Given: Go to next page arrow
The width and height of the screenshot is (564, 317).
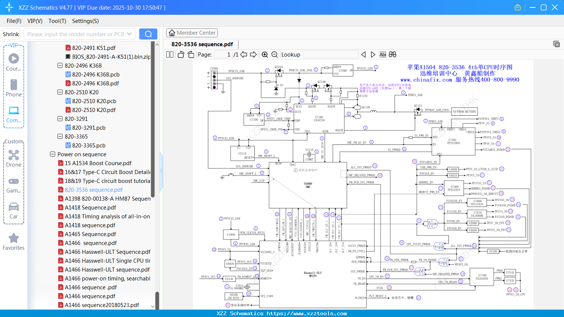Looking at the screenshot, I should tap(253, 55).
